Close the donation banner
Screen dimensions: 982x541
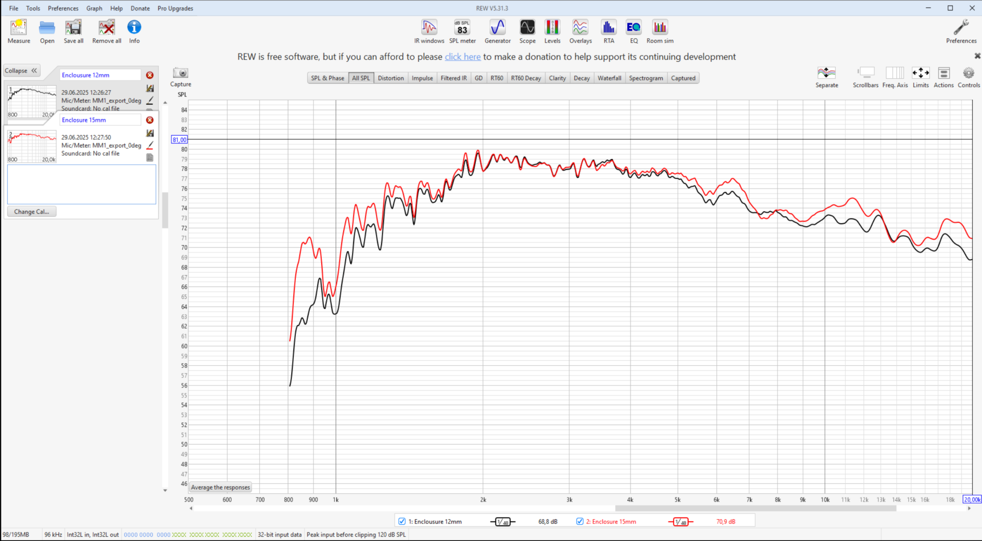(x=977, y=56)
